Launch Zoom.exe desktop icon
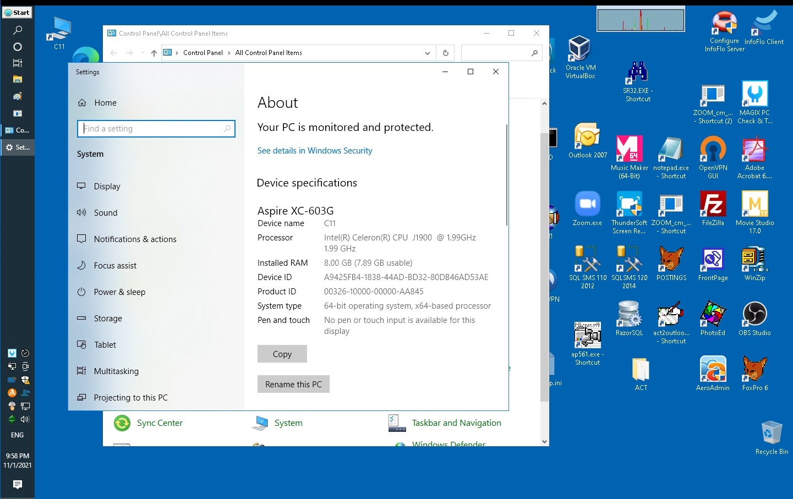Screen dimensions: 793x499 pos(587,209)
